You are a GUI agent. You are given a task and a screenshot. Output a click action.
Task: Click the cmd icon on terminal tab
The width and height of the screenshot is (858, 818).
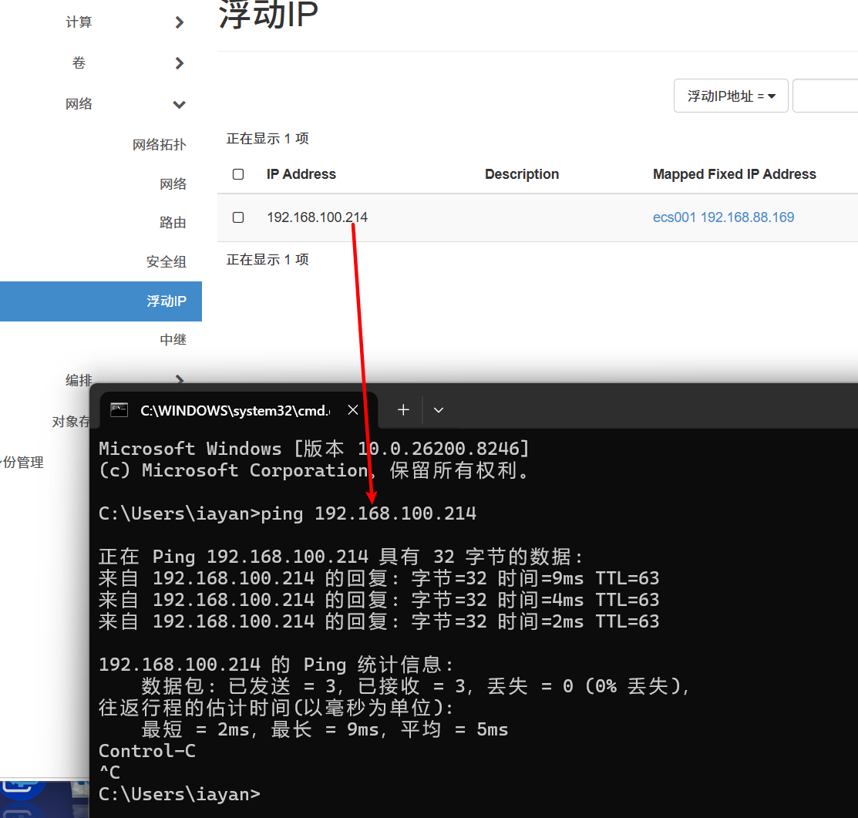click(119, 410)
